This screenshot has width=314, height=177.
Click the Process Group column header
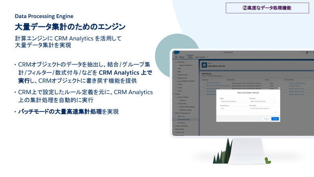289,80
